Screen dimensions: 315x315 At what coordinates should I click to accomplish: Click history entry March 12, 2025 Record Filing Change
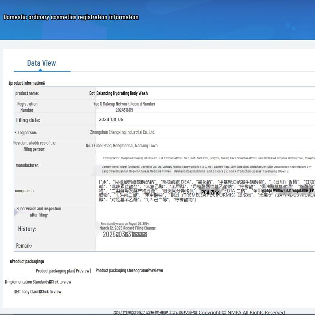tap(128, 228)
